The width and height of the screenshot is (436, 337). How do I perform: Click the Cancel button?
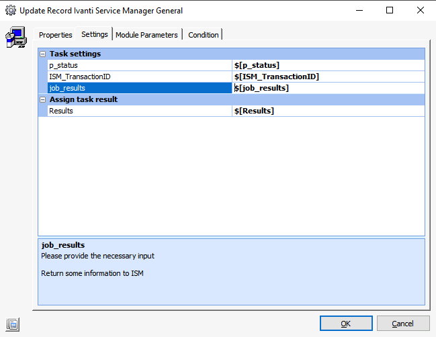(x=403, y=324)
